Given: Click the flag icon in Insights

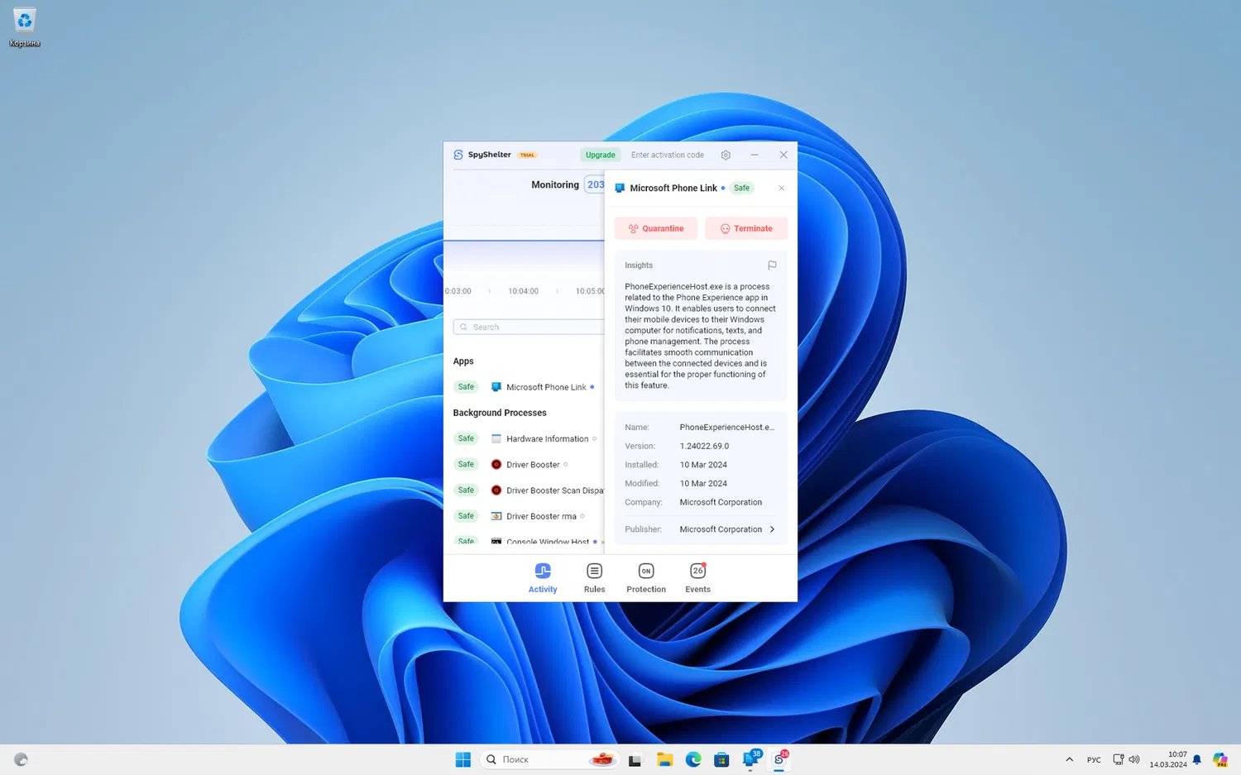Looking at the screenshot, I should point(772,266).
